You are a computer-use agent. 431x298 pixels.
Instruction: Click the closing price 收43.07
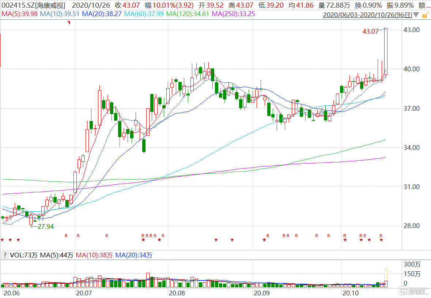click(x=127, y=5)
